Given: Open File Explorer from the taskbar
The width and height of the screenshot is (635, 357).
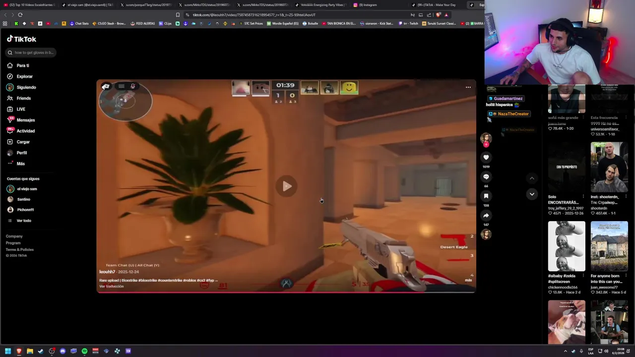Looking at the screenshot, I should coord(30,351).
